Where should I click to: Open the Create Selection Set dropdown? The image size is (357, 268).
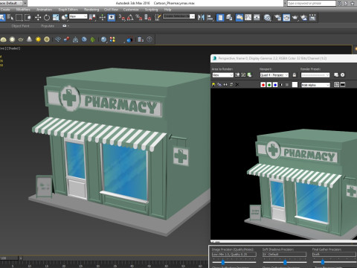[x=178, y=16]
